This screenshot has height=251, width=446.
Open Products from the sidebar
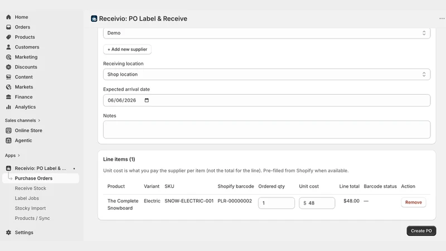(x=25, y=37)
